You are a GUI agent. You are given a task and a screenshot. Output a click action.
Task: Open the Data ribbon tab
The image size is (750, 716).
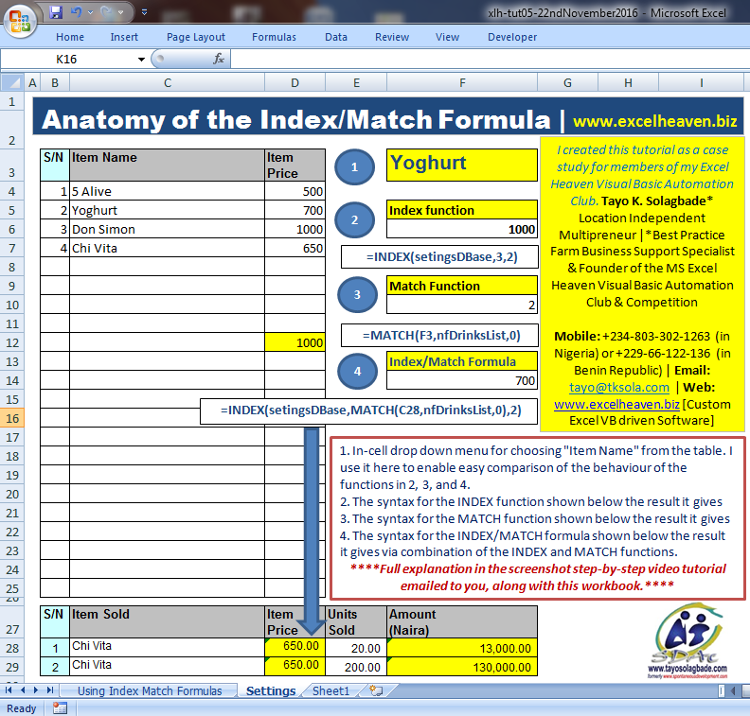pyautogui.click(x=336, y=37)
